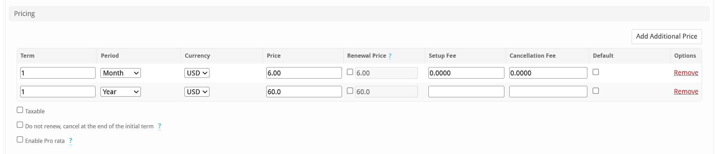
Task: Mark the yearly row as Default
Action: coord(596,91)
